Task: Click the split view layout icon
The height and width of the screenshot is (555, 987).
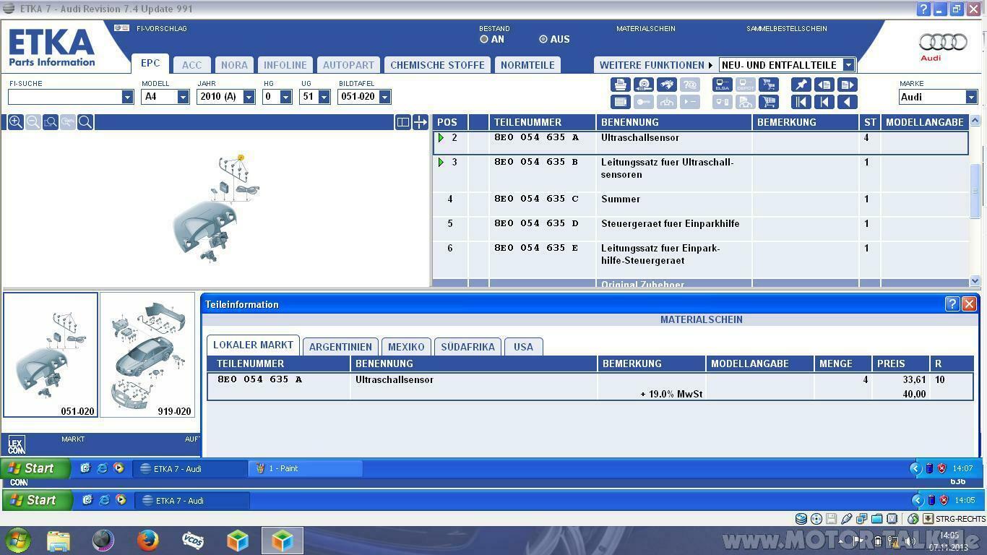Action: (x=403, y=122)
